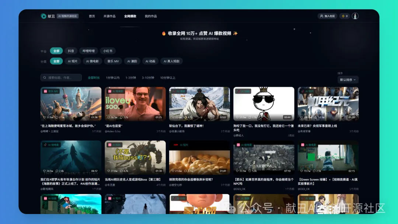Select the 哔哩哔哩 platform filter

click(90, 51)
